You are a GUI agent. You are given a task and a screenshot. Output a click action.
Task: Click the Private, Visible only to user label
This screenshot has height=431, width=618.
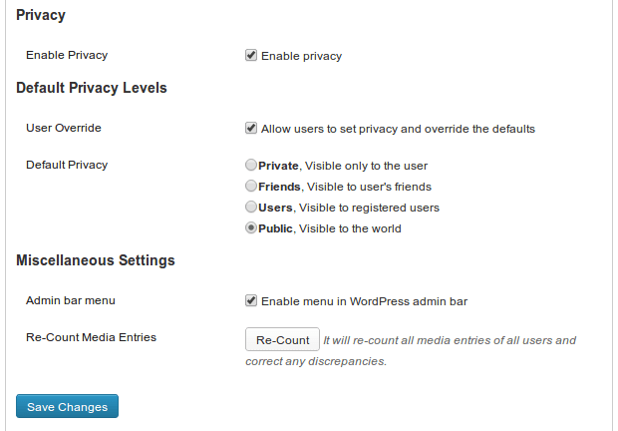(343, 166)
